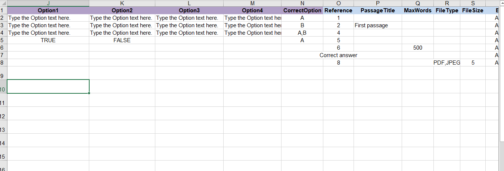Click the CorrectOption header cell
The image size is (504, 171).
(302, 10)
